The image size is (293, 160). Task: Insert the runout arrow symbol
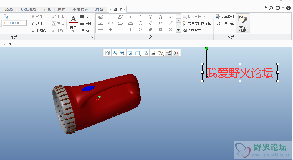170,23
